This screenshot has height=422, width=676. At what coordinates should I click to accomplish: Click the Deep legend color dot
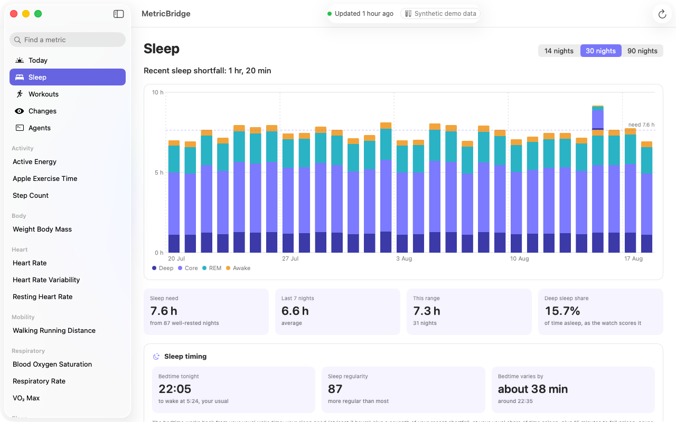pyautogui.click(x=154, y=268)
